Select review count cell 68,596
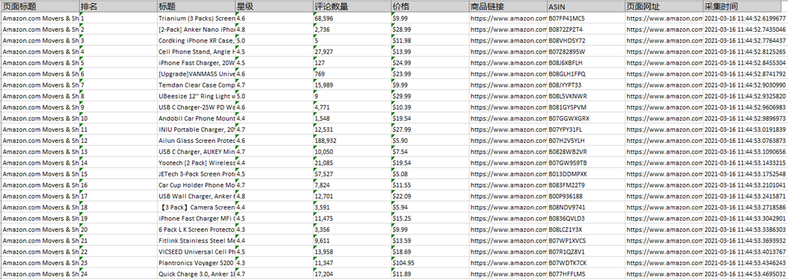Screen dimensions: 788x279 (x=352, y=18)
